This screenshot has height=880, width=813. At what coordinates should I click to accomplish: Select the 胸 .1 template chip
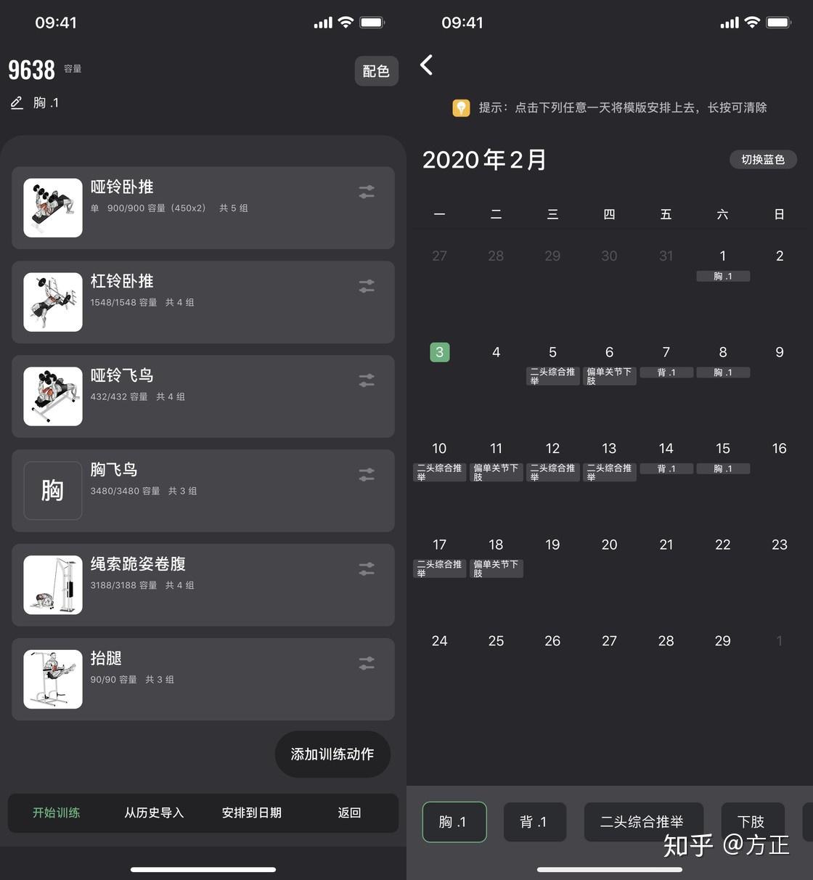point(454,822)
